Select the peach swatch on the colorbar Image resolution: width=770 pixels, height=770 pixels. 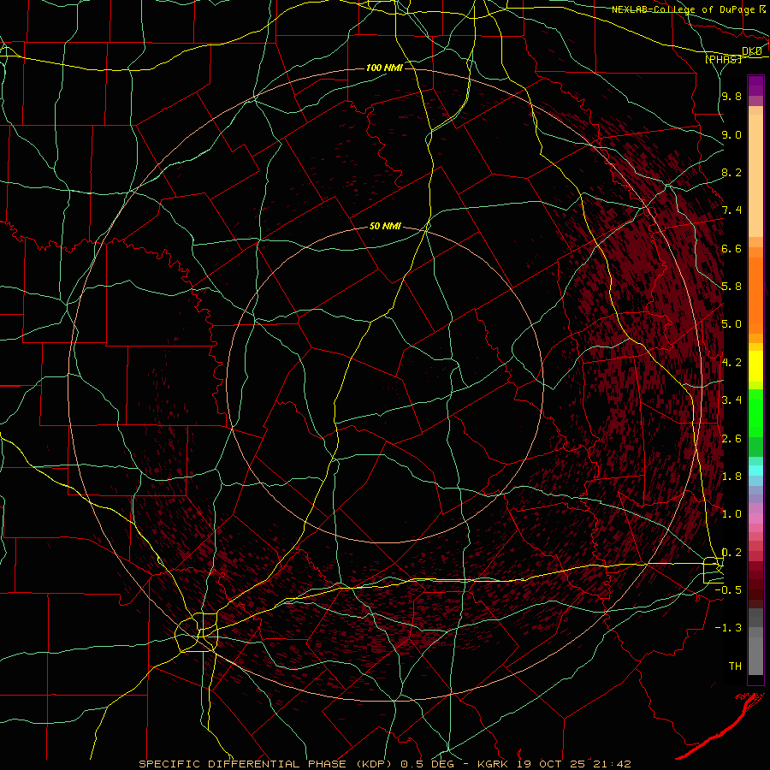[x=755, y=175]
